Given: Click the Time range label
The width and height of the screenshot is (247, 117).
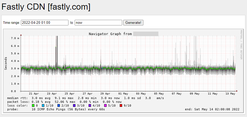Looking at the screenshot, I should 12,23.
